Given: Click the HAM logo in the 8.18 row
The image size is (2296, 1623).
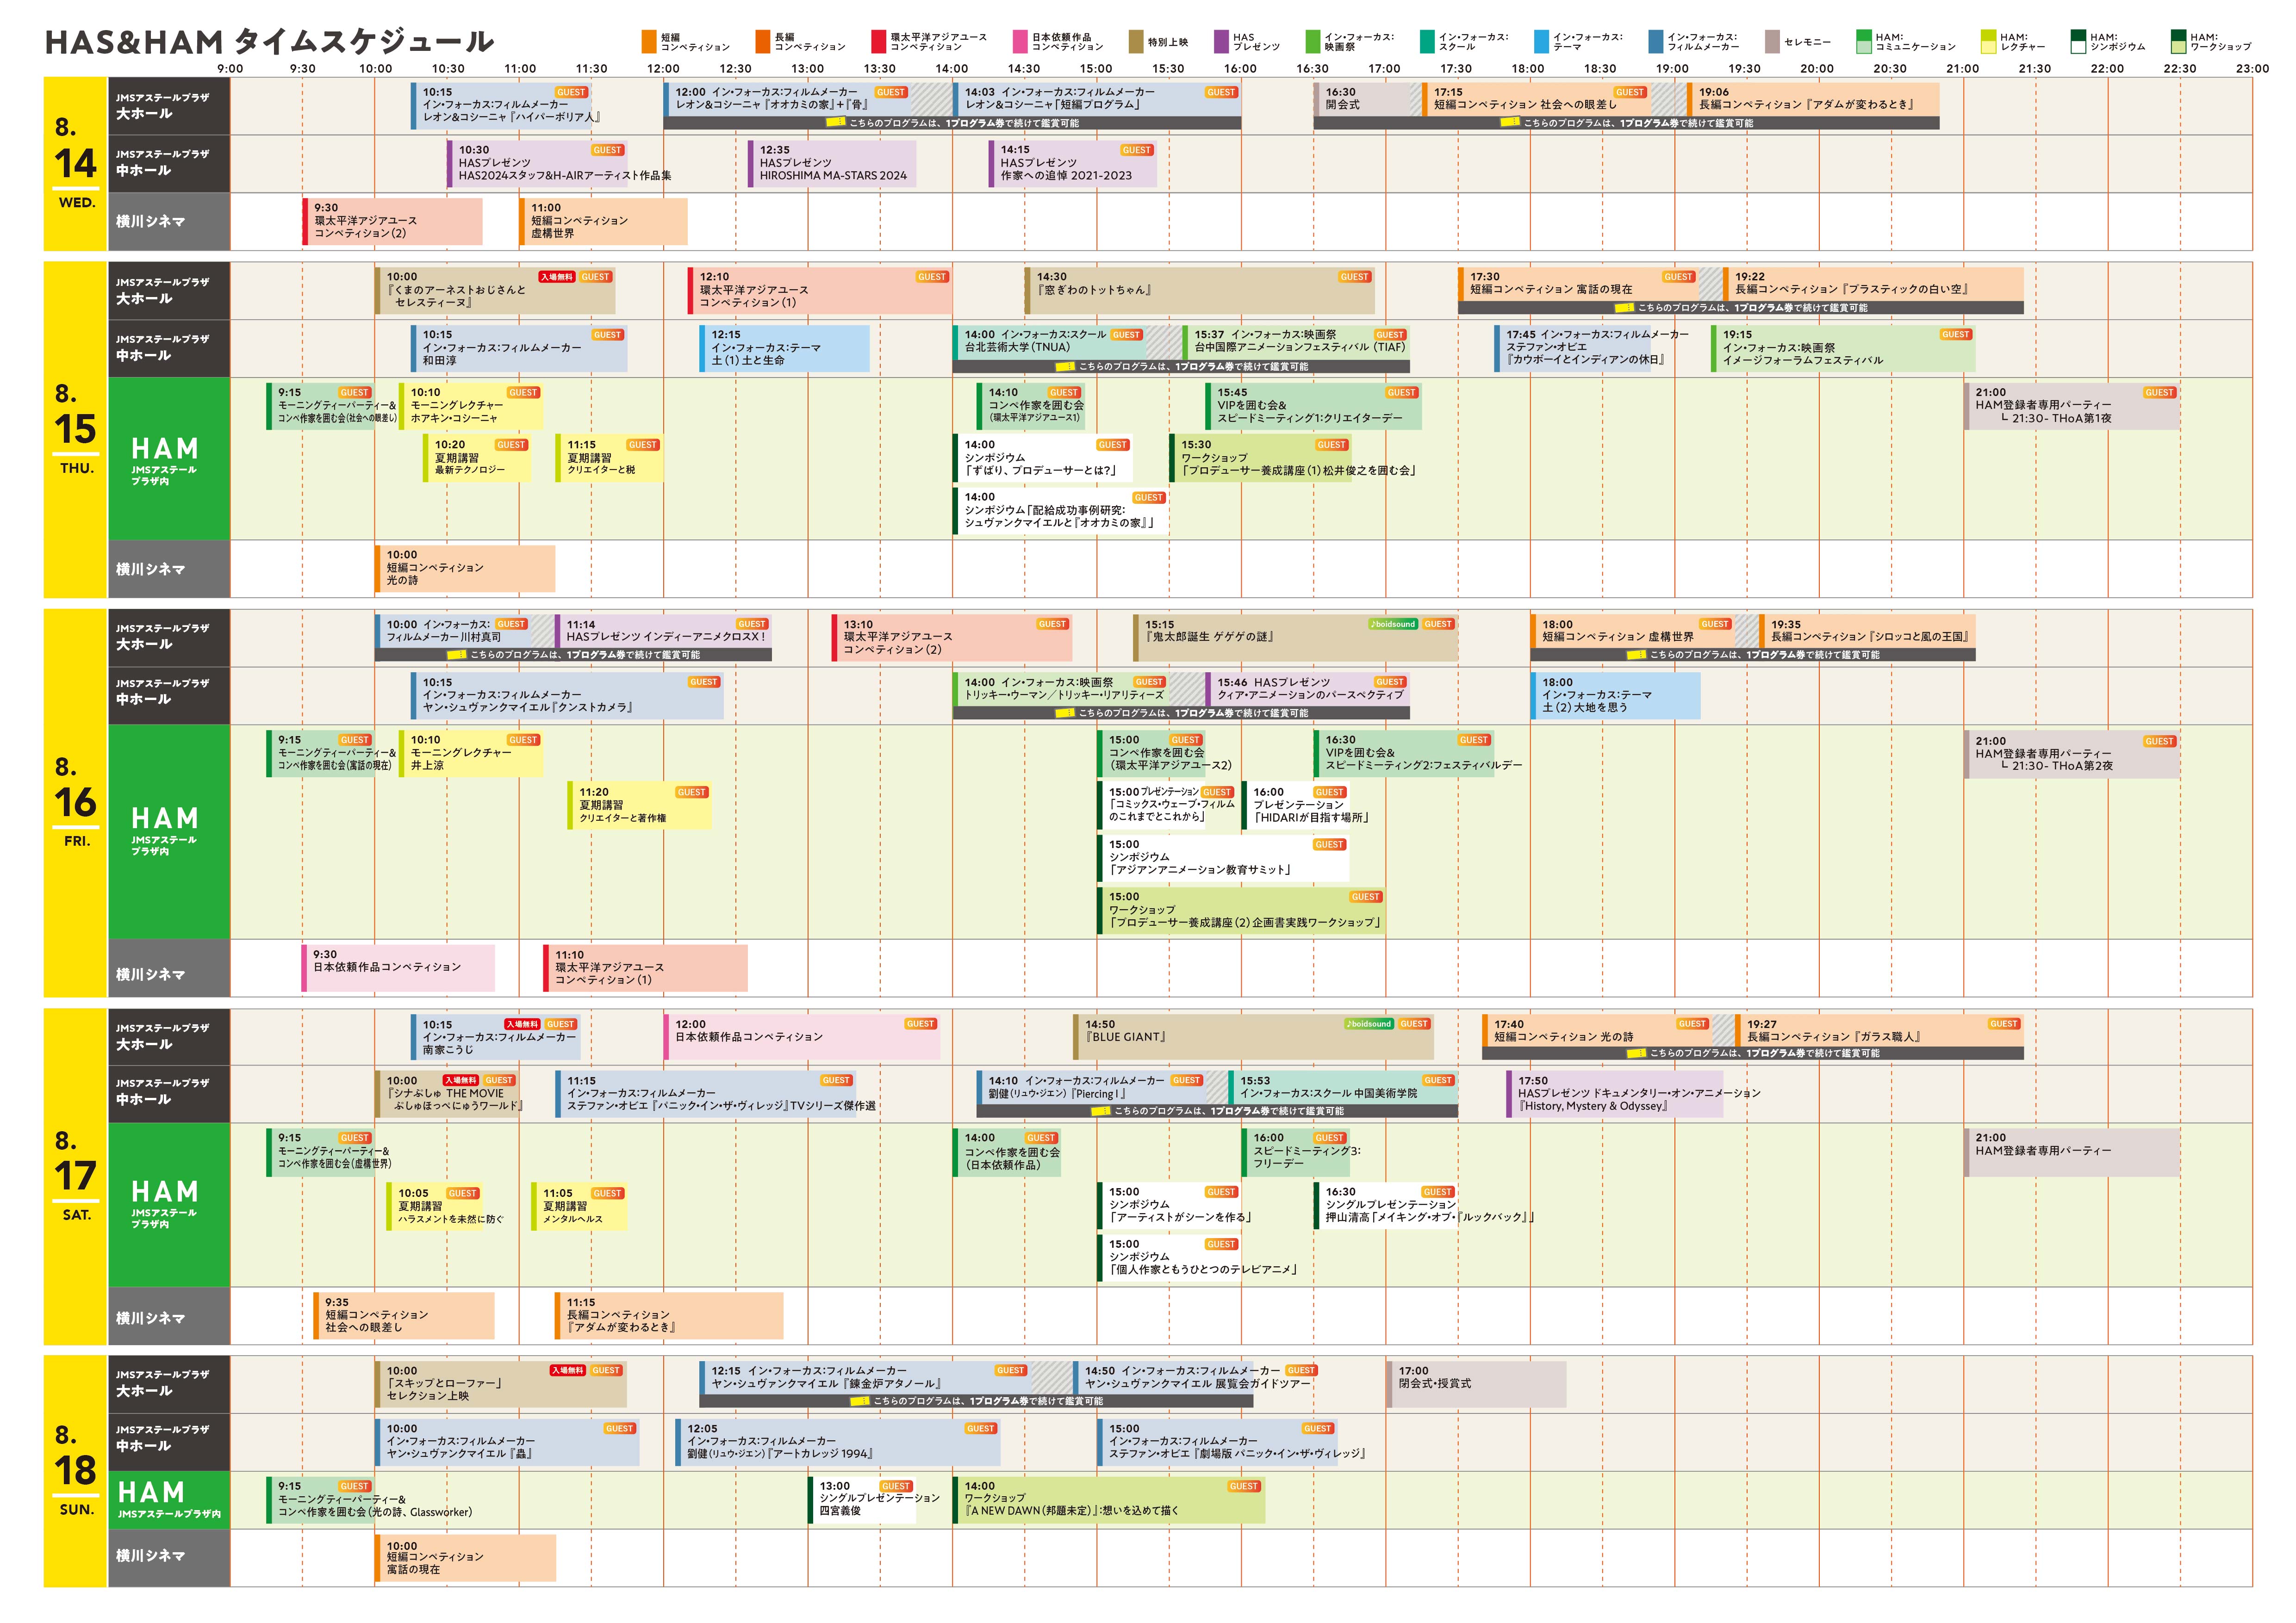Looking at the screenshot, I should (151, 1492).
